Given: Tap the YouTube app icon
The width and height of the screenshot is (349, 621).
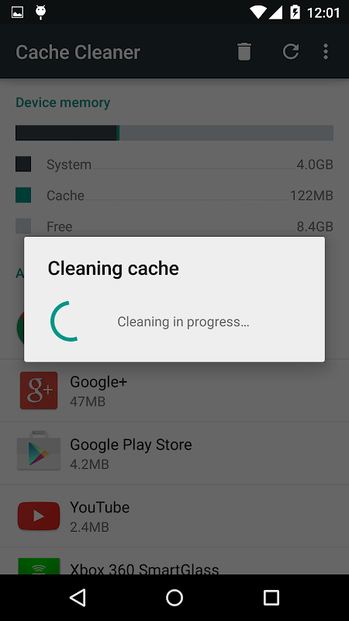Looking at the screenshot, I should click(39, 515).
